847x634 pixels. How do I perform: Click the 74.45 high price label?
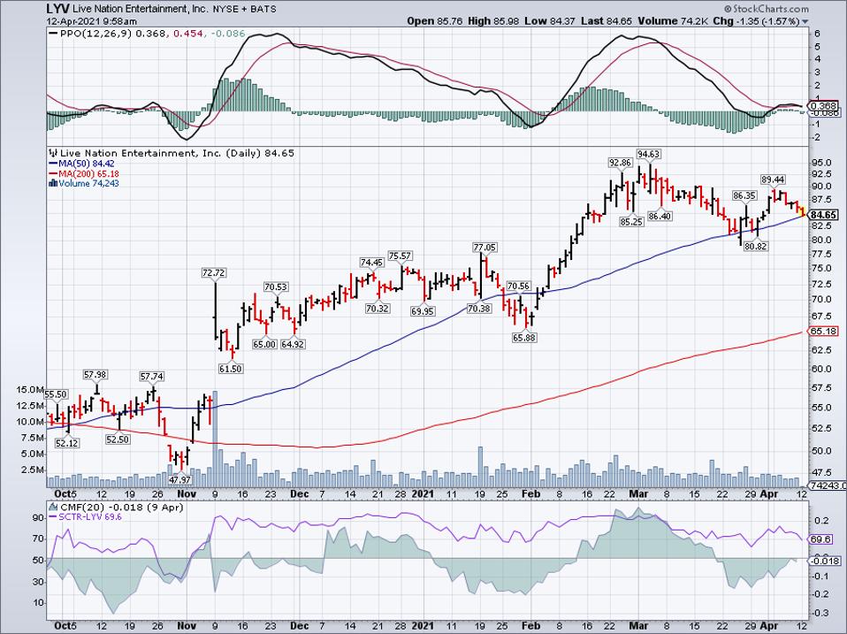pos(371,263)
